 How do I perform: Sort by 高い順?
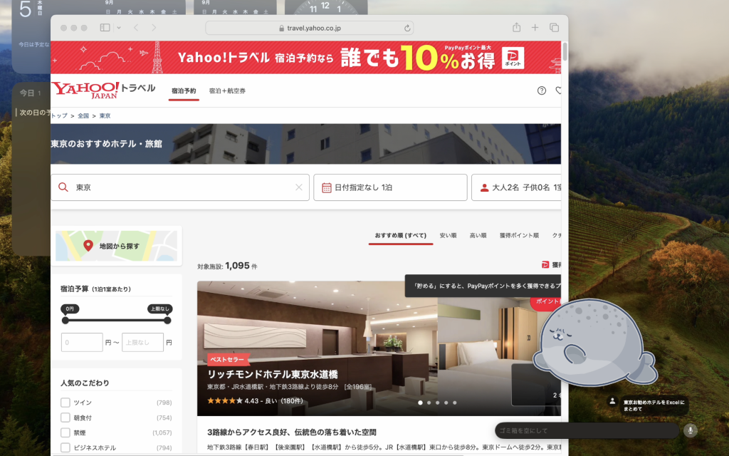pos(478,235)
